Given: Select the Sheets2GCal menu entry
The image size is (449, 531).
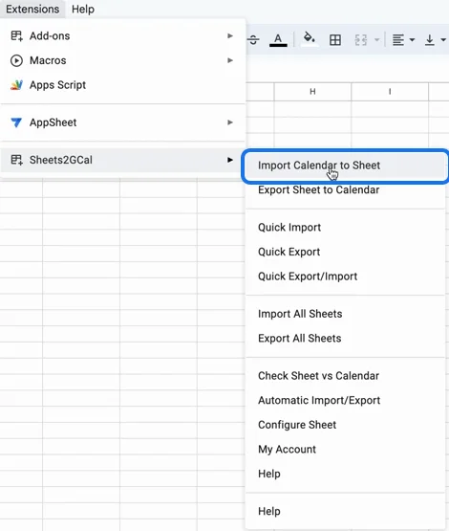Looking at the screenshot, I should click(x=122, y=160).
